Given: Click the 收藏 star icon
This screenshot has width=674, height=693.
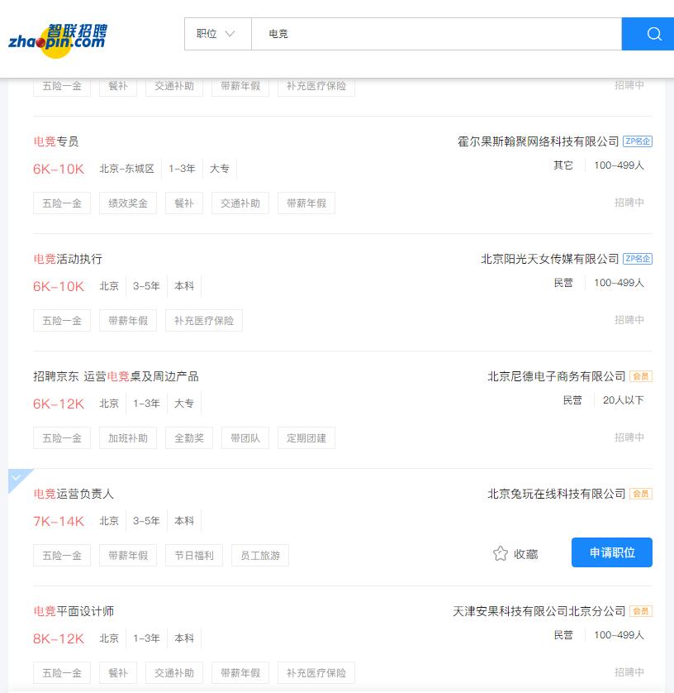Looking at the screenshot, I should pyautogui.click(x=501, y=553).
